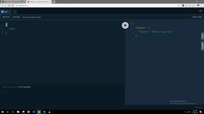Open a new browser tab
The image size is (204, 114).
[54, 2]
